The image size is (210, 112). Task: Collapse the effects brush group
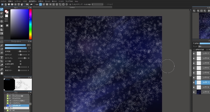(5, 108)
